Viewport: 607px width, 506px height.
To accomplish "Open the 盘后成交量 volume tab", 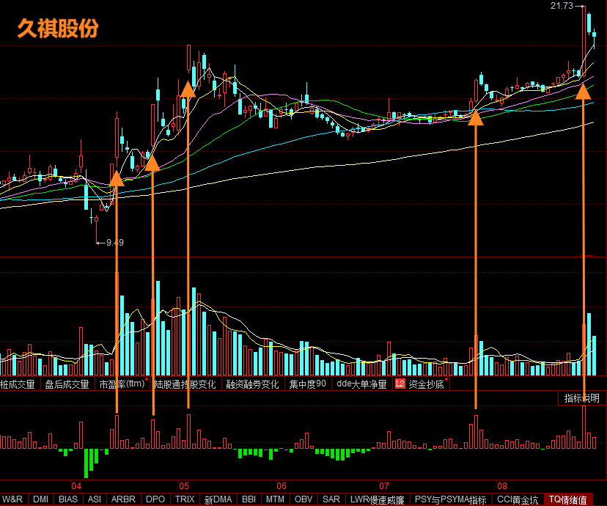I will click(x=67, y=384).
